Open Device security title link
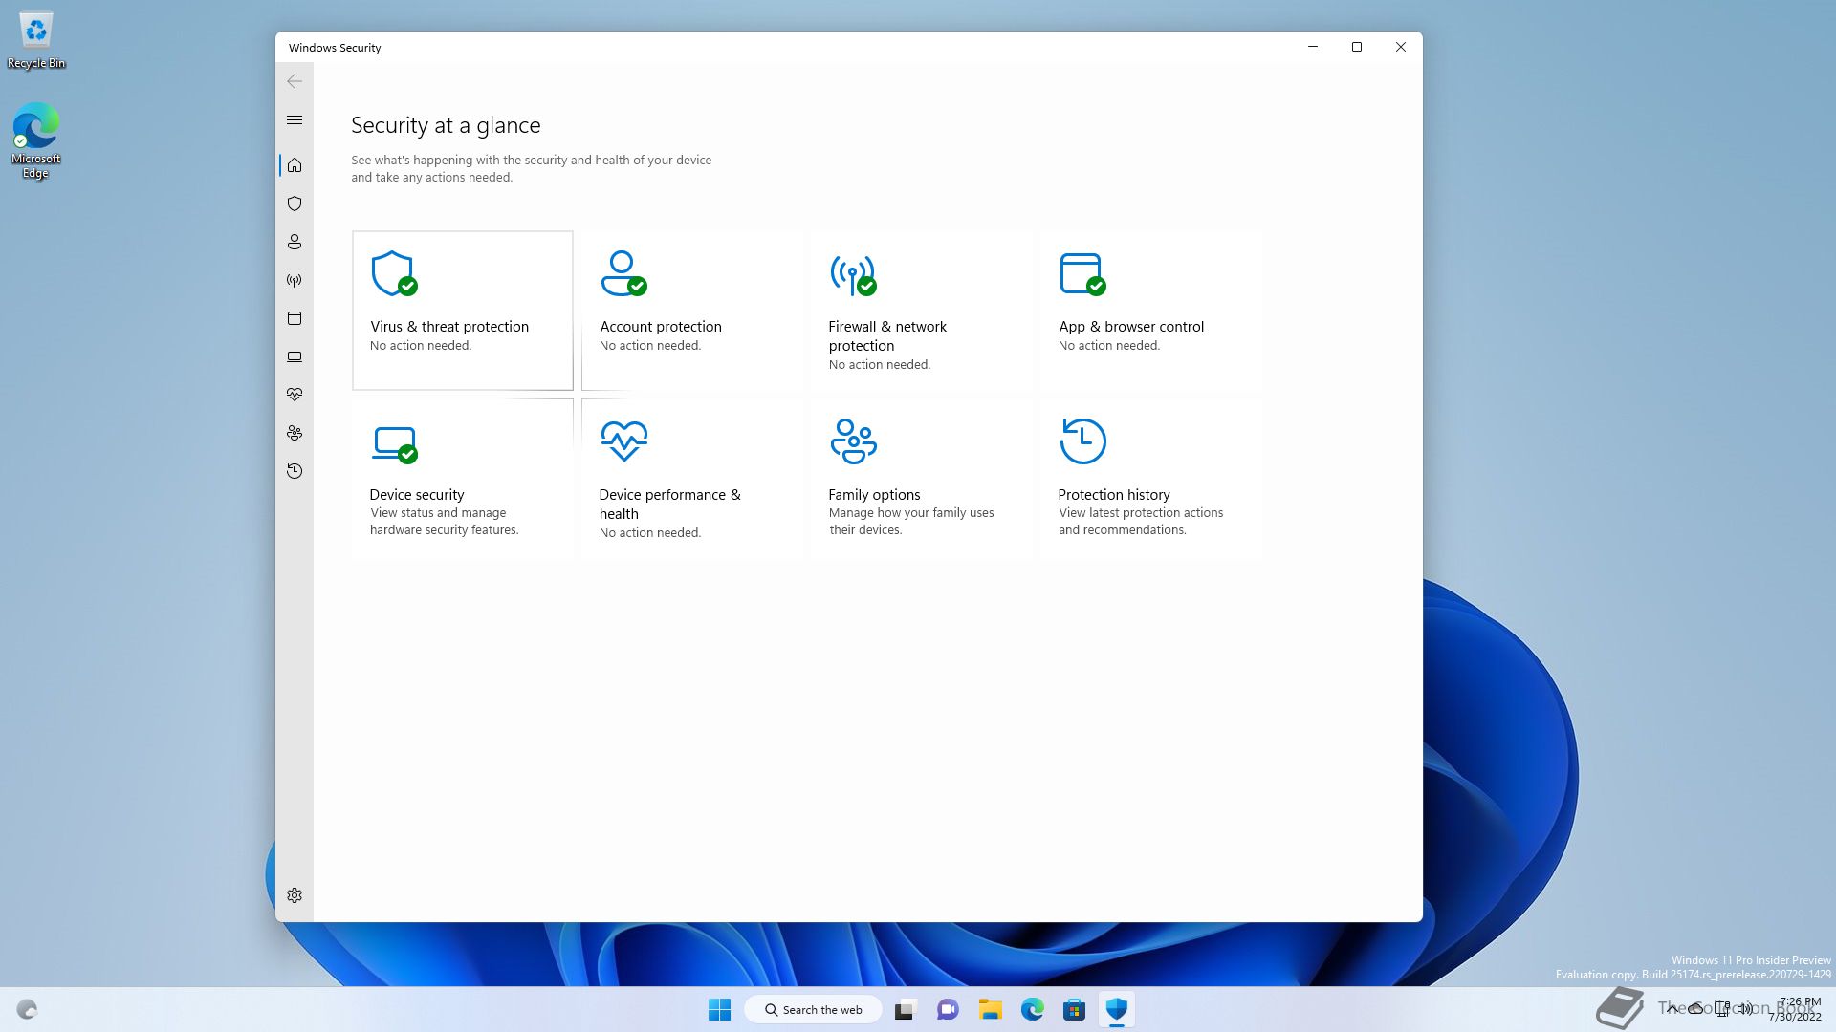The image size is (1836, 1032). point(417,495)
